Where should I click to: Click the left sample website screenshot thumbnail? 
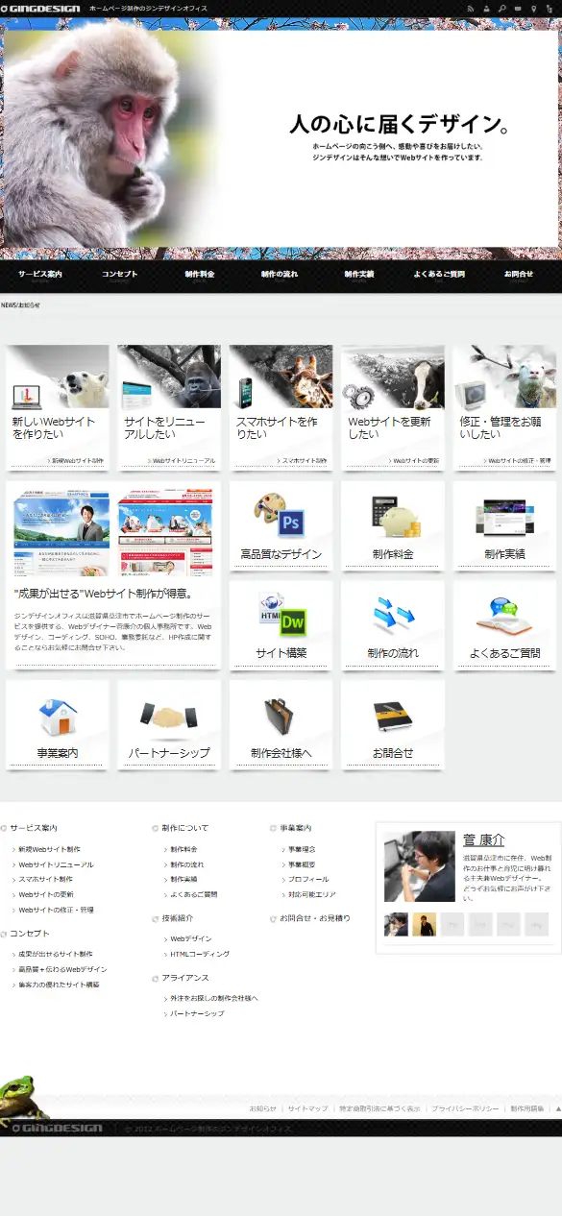pyautogui.click(x=61, y=532)
